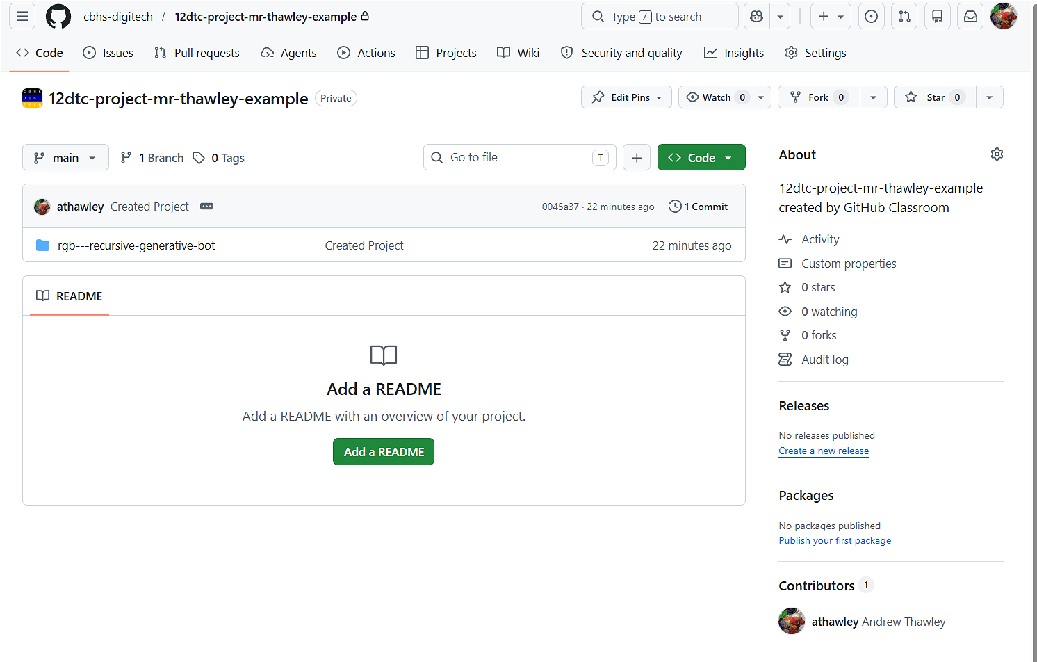
Task: Star the repository
Action: [x=934, y=97]
